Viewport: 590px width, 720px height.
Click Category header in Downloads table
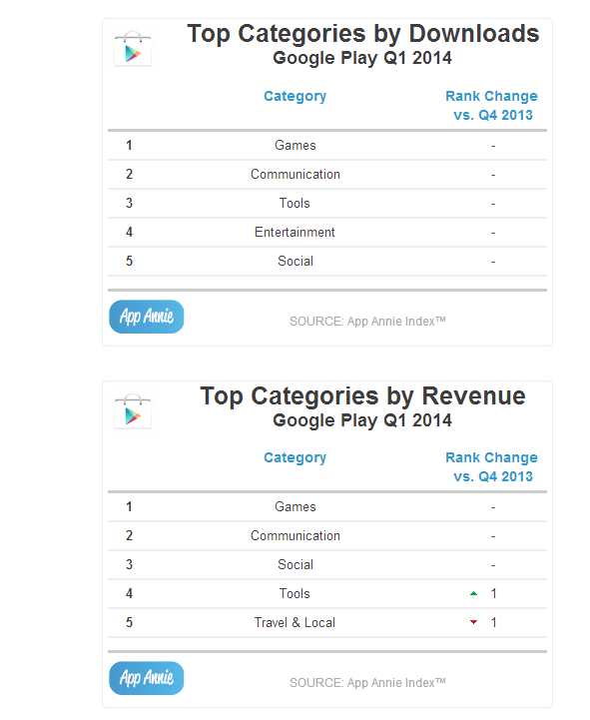pyautogui.click(x=295, y=96)
